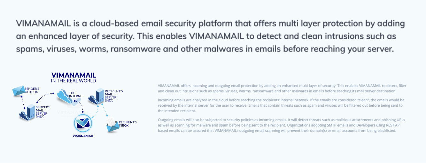Viewport: 426px width, 163px height.
Task: Click the large heading about the cloud-based email security platform
Action: click(210, 36)
